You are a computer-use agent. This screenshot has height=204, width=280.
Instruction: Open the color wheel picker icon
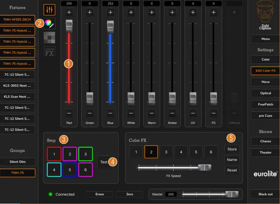tap(50, 23)
